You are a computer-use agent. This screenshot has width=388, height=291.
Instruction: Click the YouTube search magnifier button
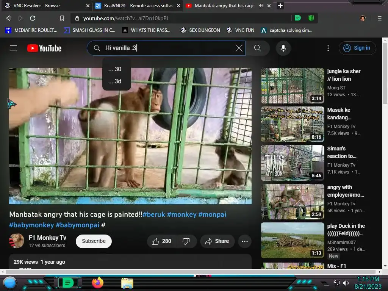(x=258, y=48)
